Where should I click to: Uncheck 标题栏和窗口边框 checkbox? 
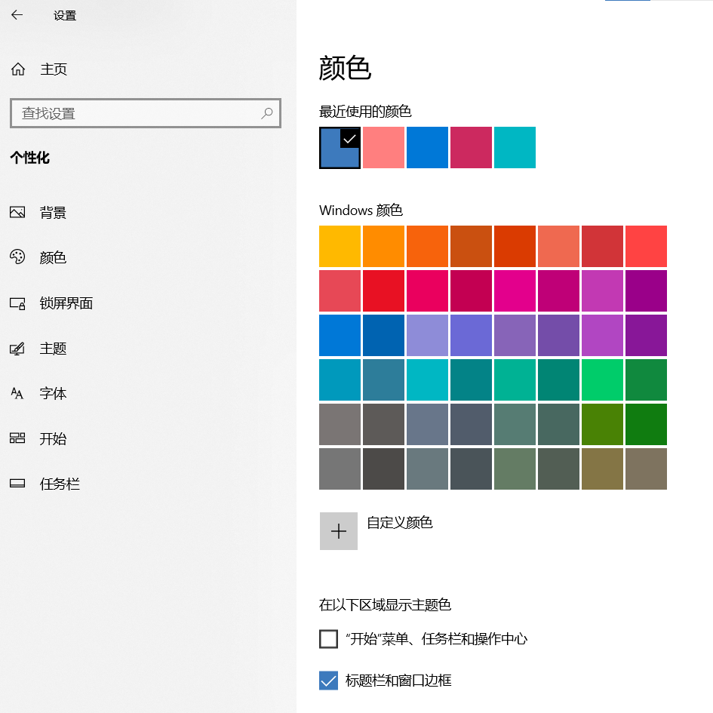[328, 681]
